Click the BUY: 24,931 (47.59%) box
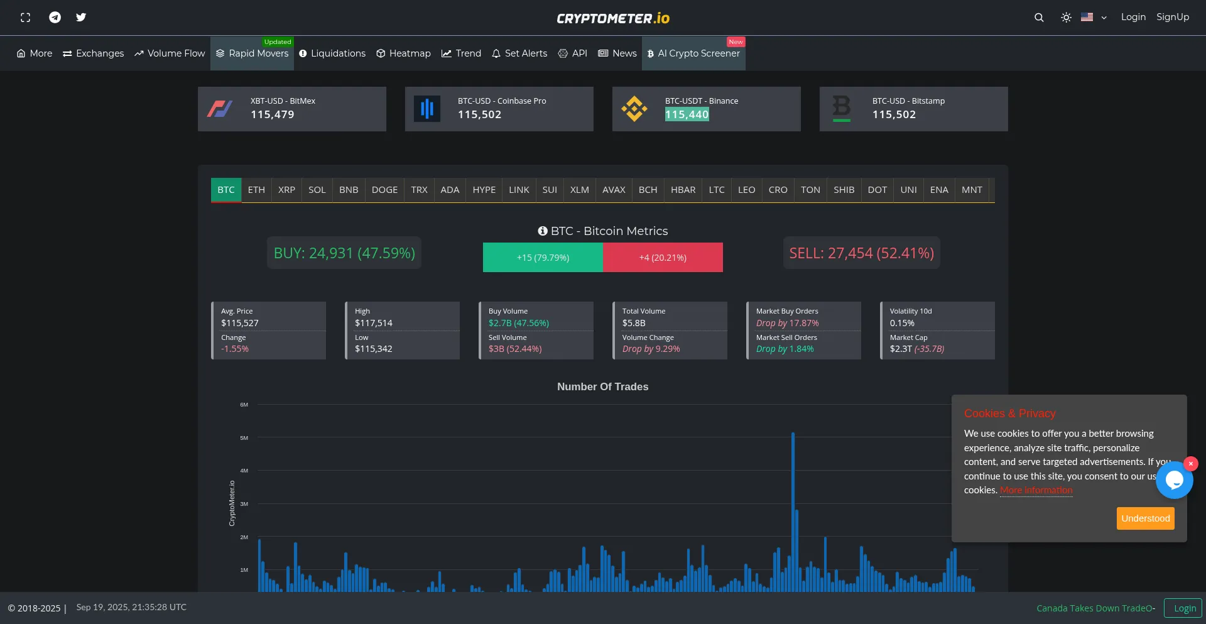 (x=344, y=253)
